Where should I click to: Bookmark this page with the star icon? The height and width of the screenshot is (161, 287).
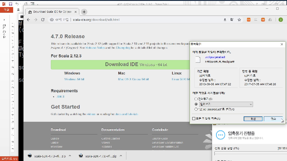click(x=239, y=20)
